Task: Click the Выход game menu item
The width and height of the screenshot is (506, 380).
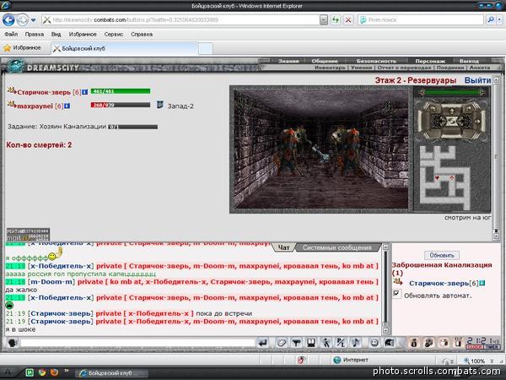Action: (x=469, y=61)
